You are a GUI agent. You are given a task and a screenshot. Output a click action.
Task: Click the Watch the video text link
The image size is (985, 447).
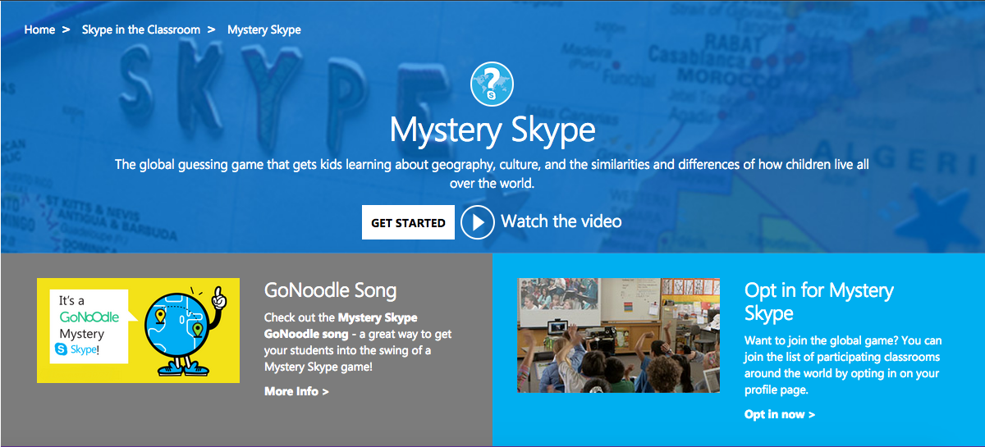coord(561,221)
